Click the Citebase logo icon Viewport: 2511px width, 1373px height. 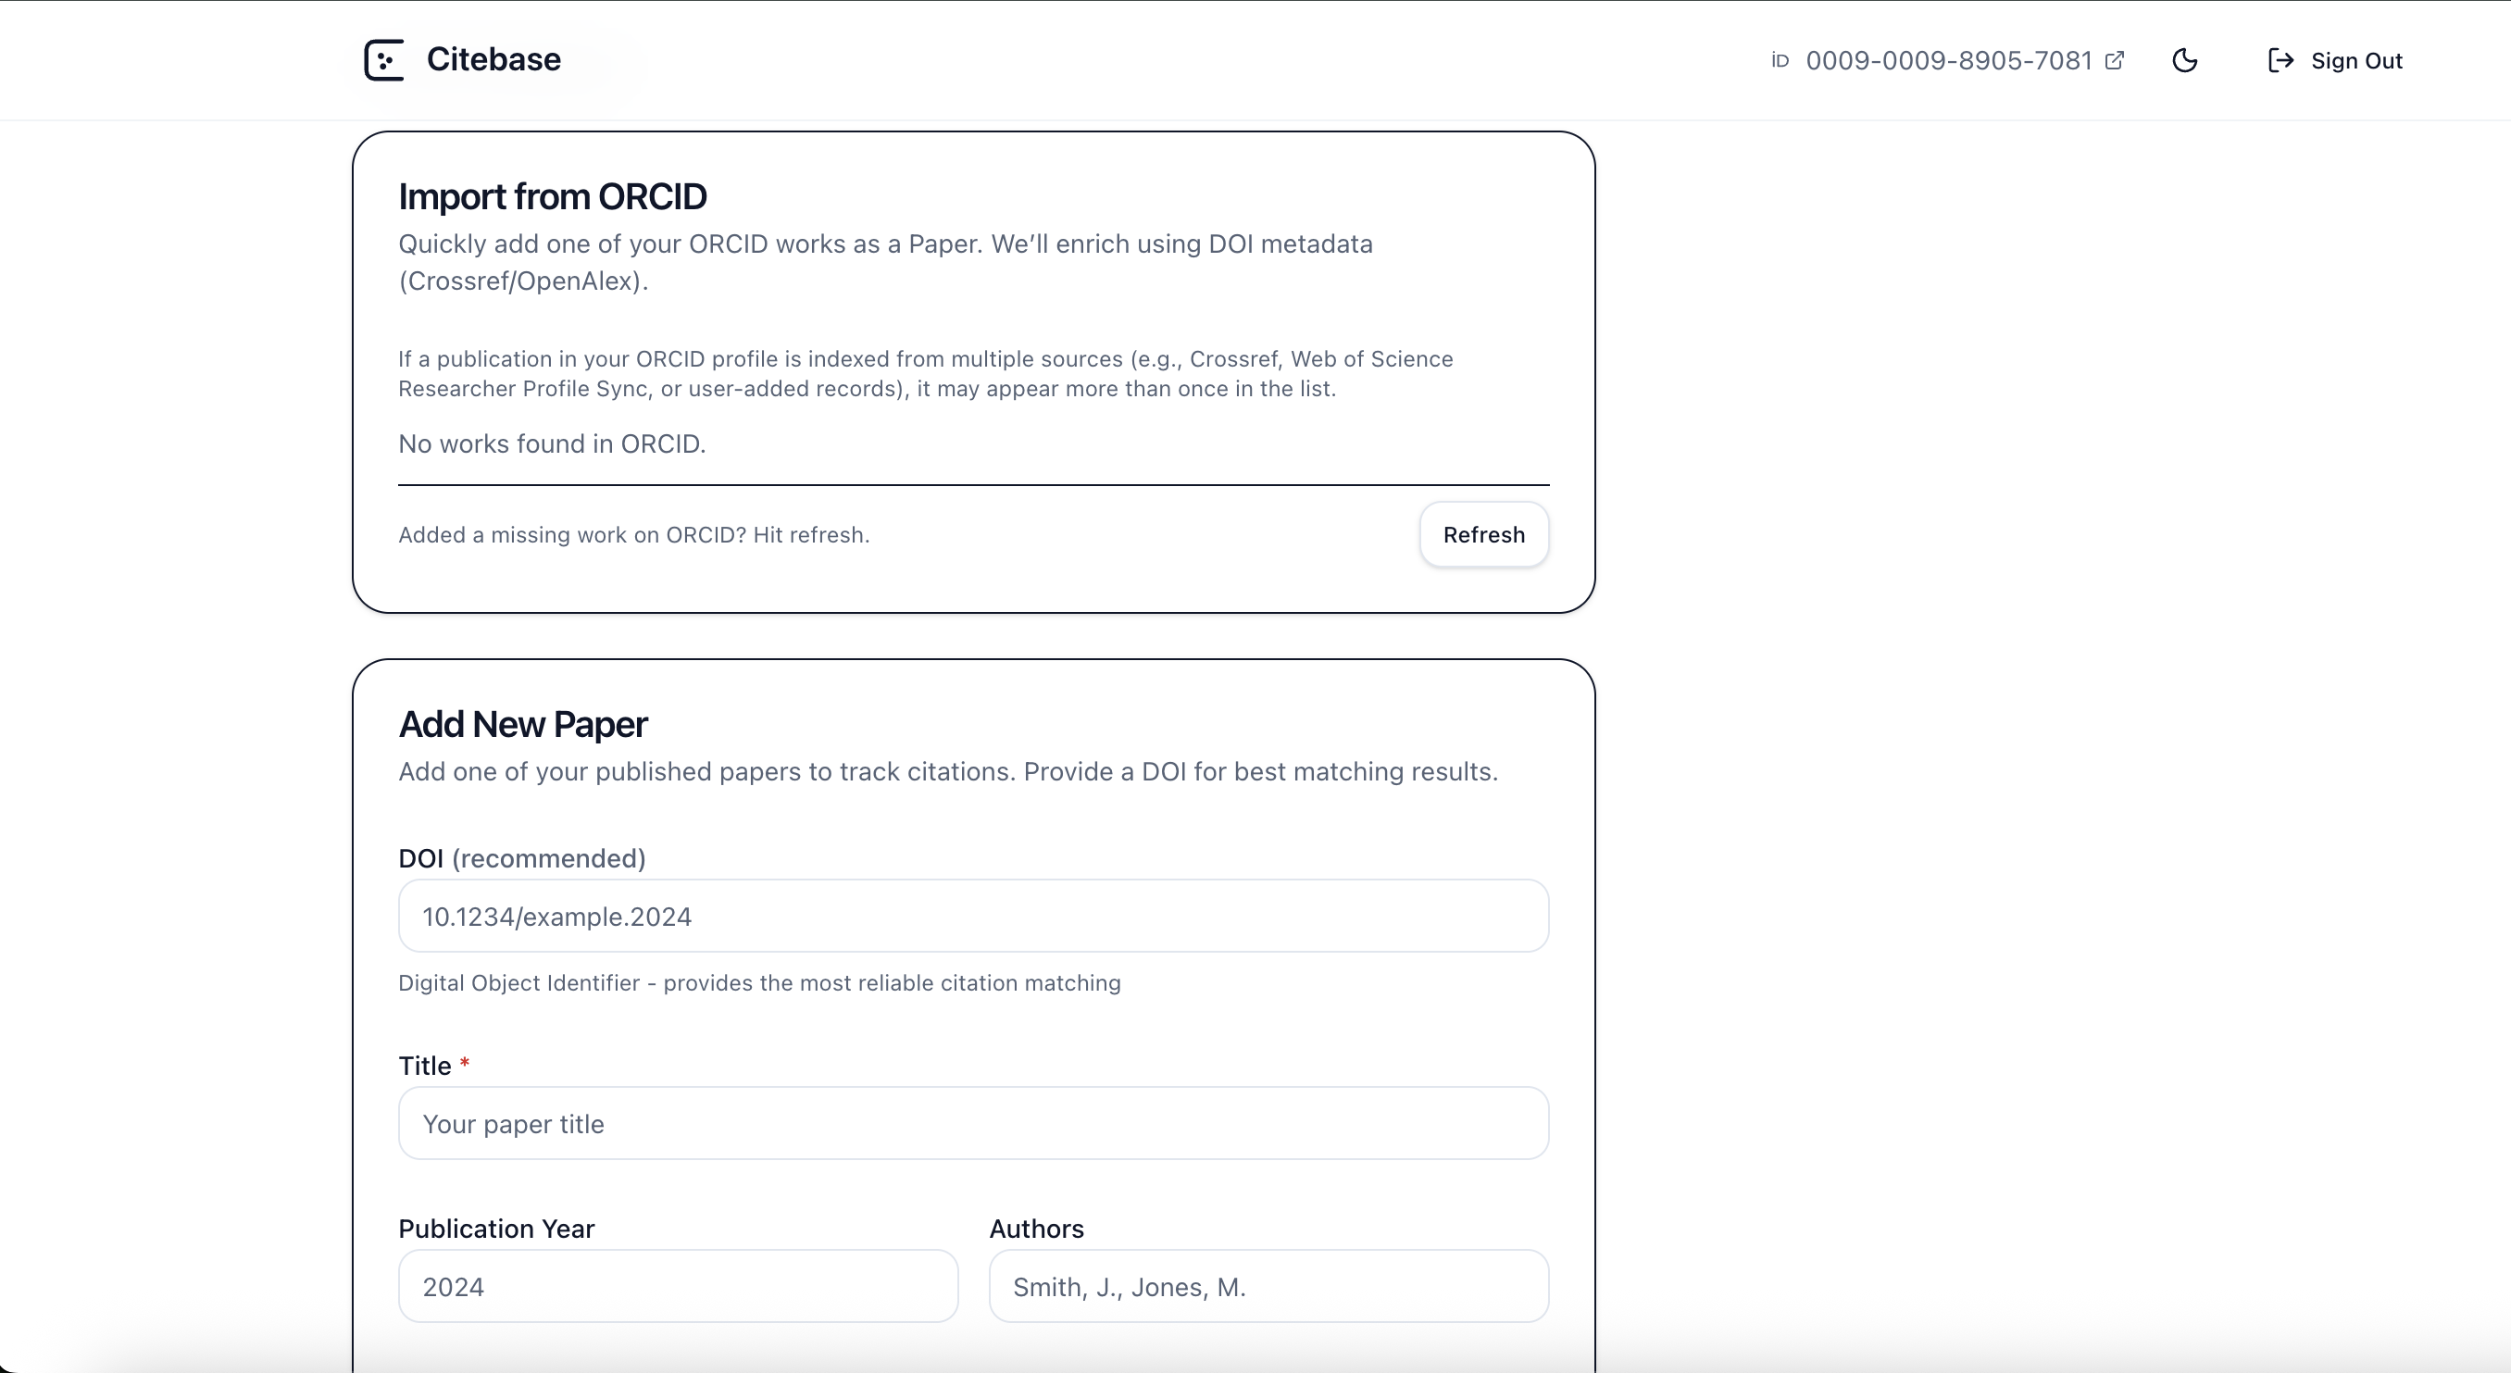[384, 60]
